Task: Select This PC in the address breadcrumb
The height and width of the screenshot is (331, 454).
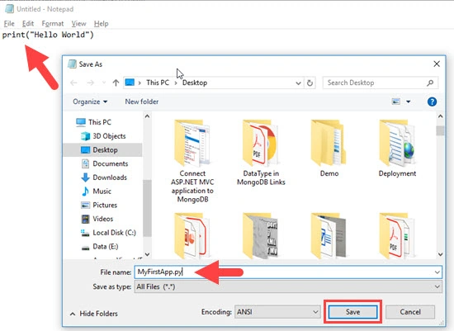Action: [158, 83]
